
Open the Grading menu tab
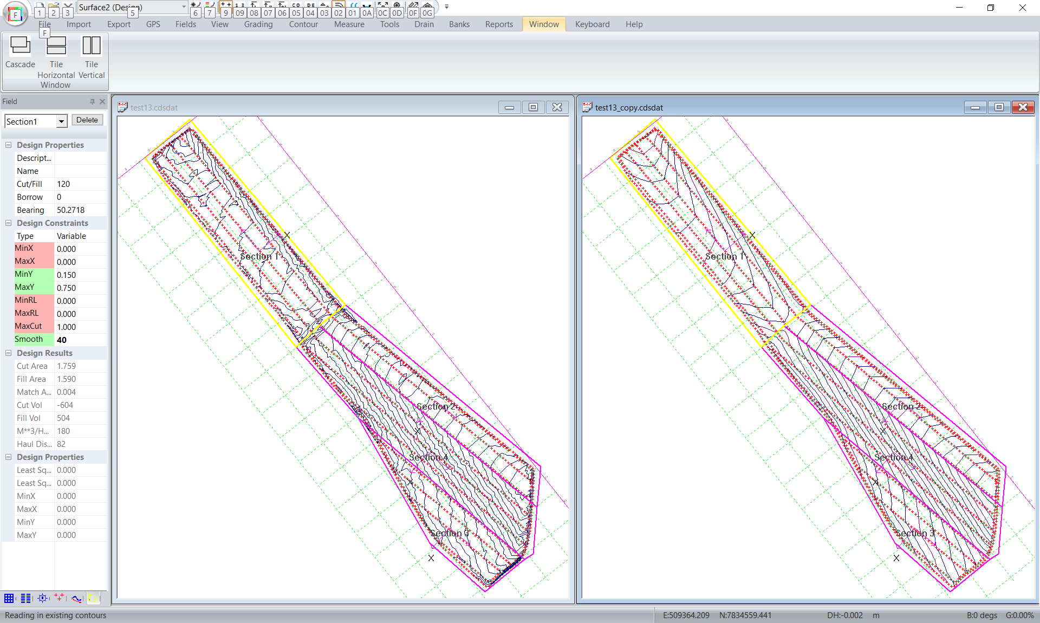coord(258,24)
